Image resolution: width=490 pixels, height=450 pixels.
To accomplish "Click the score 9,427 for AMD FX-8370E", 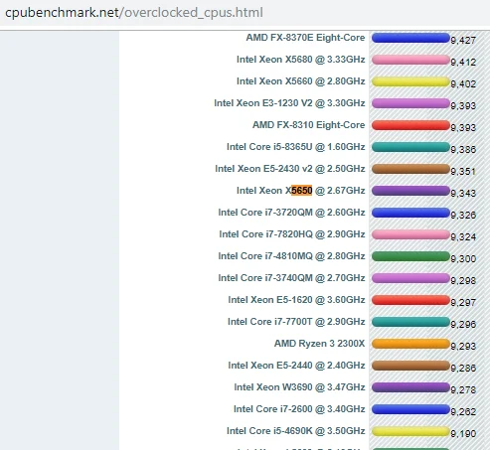I will pyautogui.click(x=463, y=41).
